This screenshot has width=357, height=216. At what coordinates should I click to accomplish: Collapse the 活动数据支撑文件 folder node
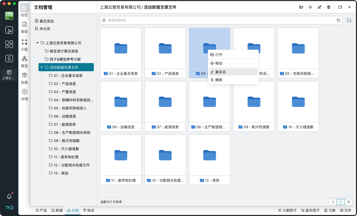[x=41, y=67]
